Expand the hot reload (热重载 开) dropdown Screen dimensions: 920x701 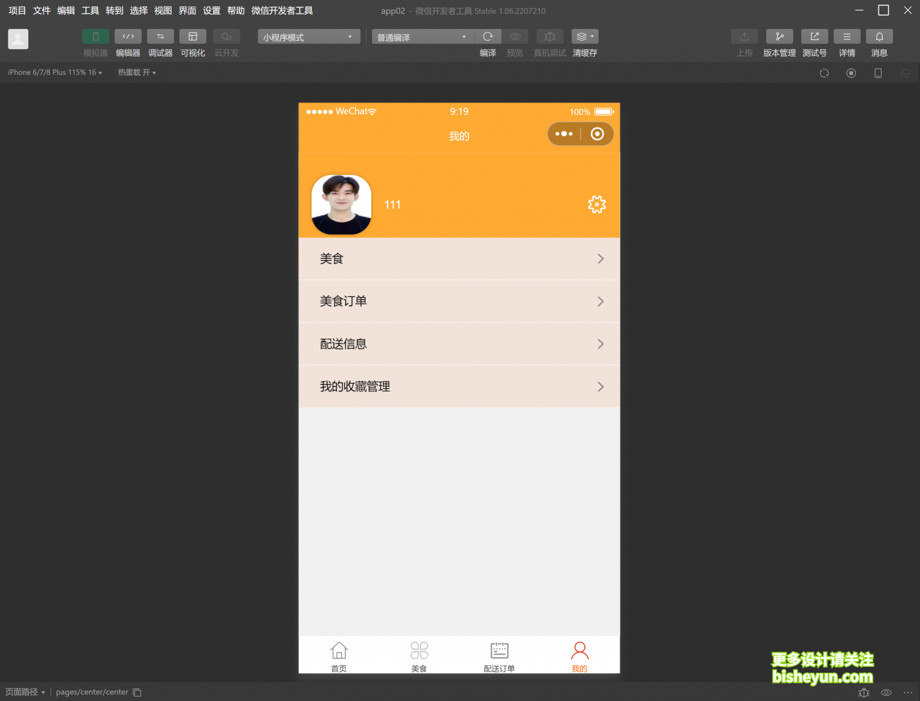pos(137,72)
